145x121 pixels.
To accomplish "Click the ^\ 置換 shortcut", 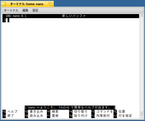I will (x=53, y=116).
